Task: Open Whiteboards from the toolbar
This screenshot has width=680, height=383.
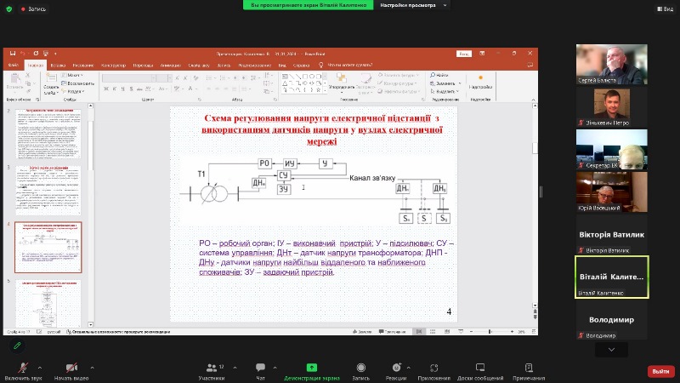Action: 480,368
